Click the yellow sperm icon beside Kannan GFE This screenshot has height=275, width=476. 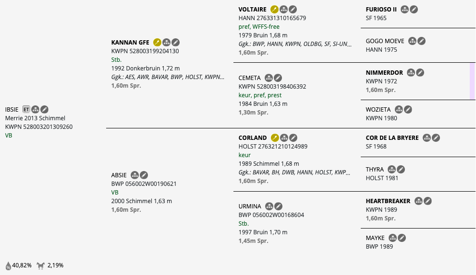158,43
